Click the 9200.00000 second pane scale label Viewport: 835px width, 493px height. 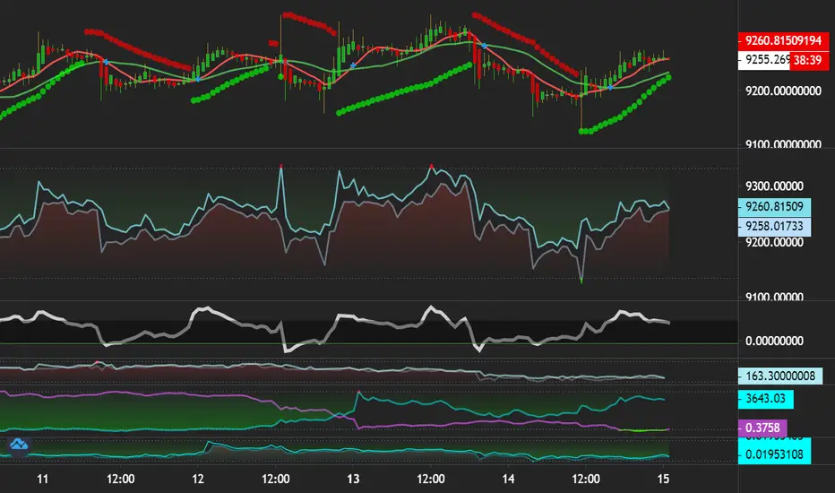pyautogui.click(x=774, y=242)
